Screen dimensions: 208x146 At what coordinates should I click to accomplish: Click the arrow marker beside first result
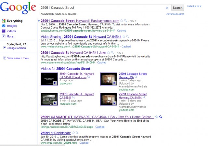click(39, 21)
